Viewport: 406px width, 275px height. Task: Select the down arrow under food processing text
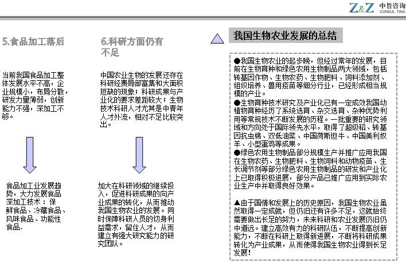pyautogui.click(x=30, y=155)
